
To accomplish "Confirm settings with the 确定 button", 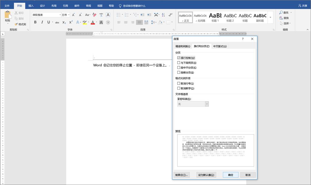I will pyautogui.click(x=230, y=175).
